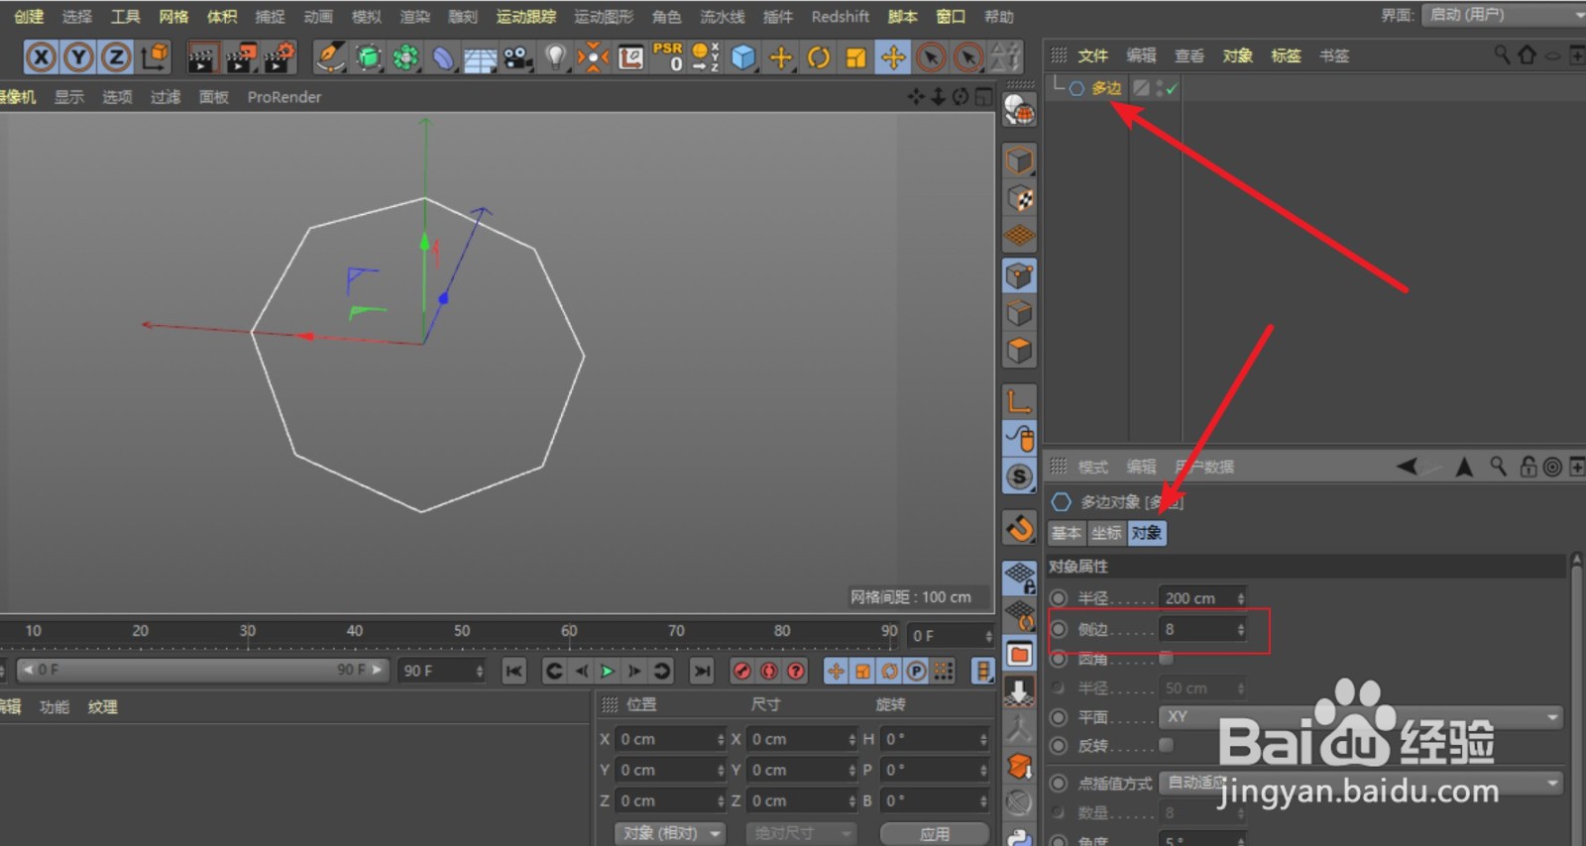Screen dimensions: 1586x846
Task: Switch to the 基本 tab
Action: point(1067,533)
